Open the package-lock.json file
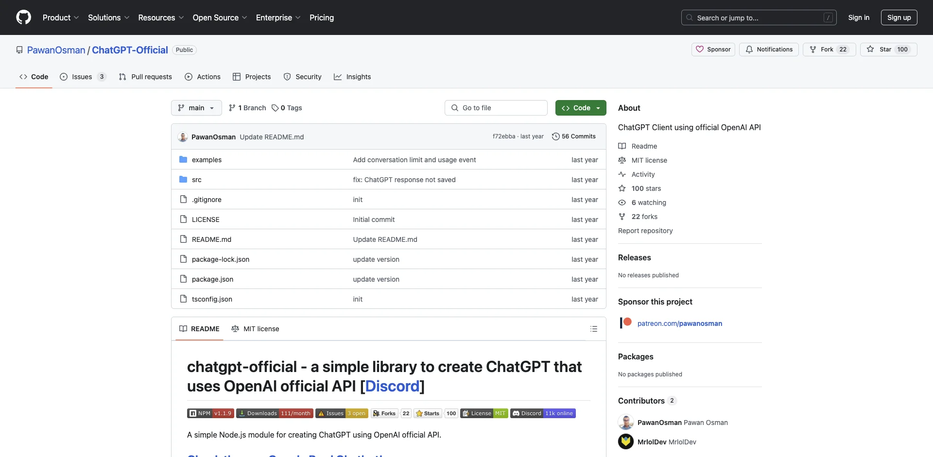Viewport: 933px width, 457px height. (x=221, y=259)
